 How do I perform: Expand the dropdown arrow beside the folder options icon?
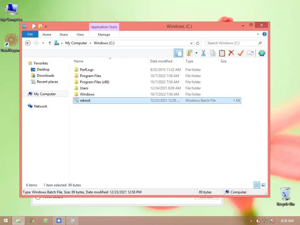(x=196, y=53)
